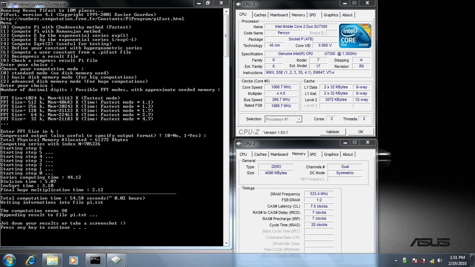The height and width of the screenshot is (267, 475).
Task: Click the green checkmark tray icon
Action: [x=405, y=260]
